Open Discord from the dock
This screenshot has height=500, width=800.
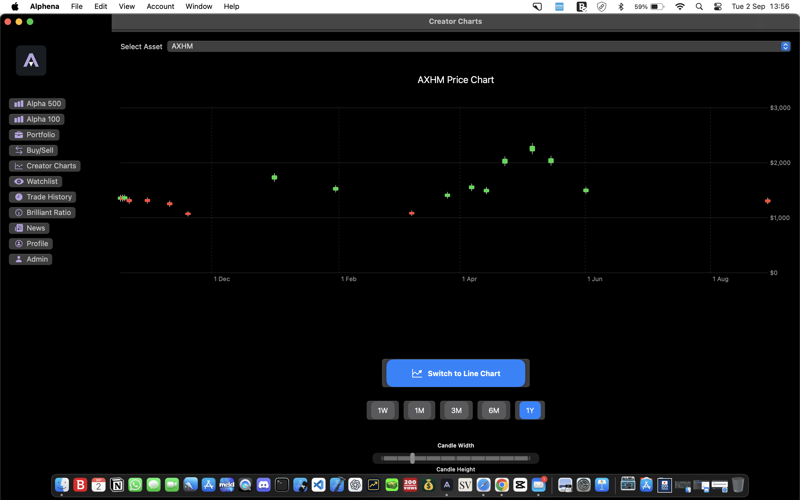(263, 485)
